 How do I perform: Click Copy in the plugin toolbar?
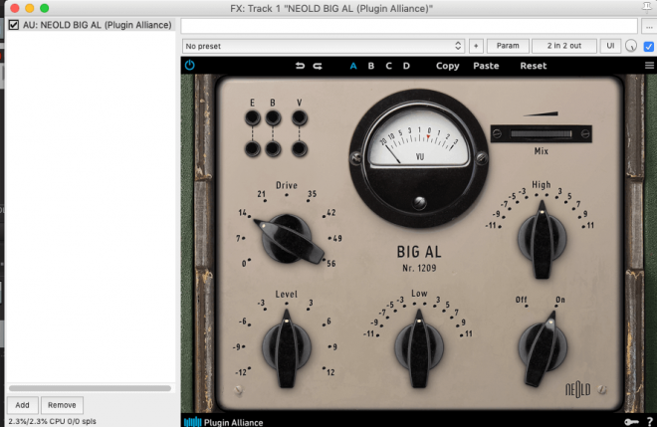pyautogui.click(x=448, y=66)
